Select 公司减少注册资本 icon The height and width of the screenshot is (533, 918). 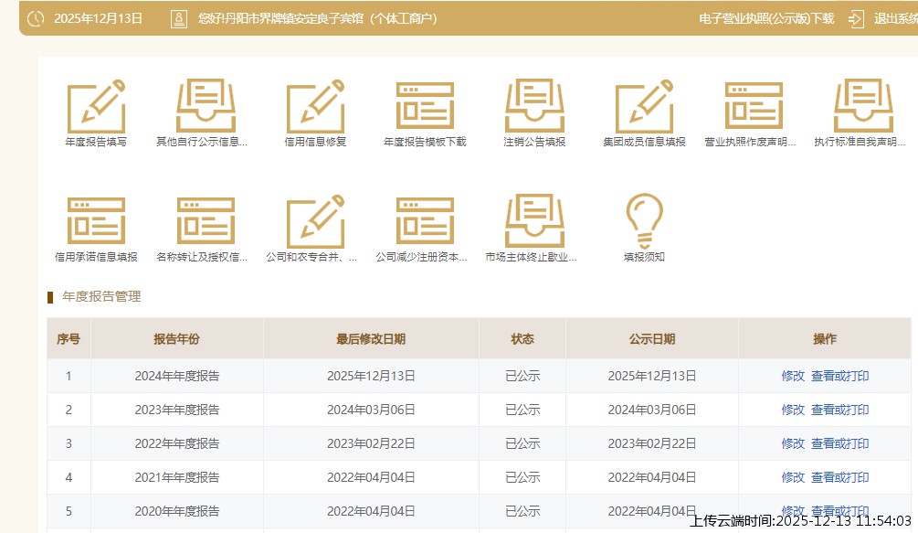pyautogui.click(x=425, y=221)
